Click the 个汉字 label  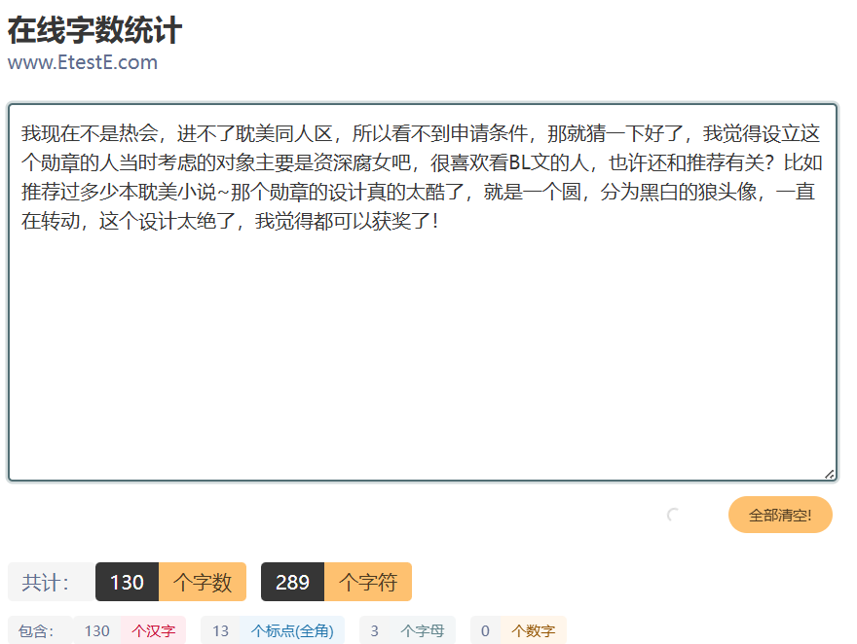pos(154,630)
